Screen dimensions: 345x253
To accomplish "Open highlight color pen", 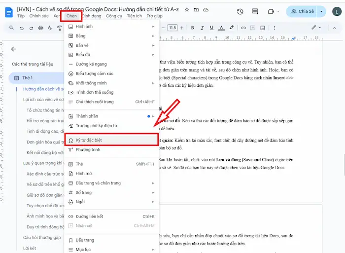I will pyautogui.click(x=232, y=28).
